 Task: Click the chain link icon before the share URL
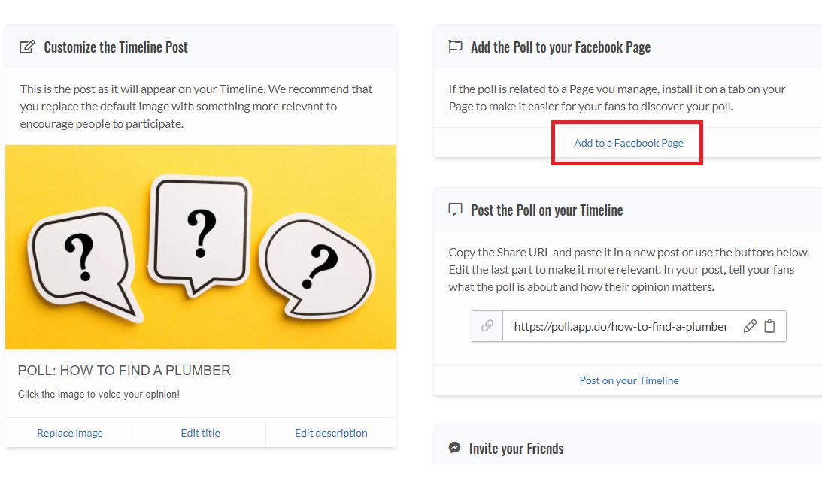tap(487, 326)
